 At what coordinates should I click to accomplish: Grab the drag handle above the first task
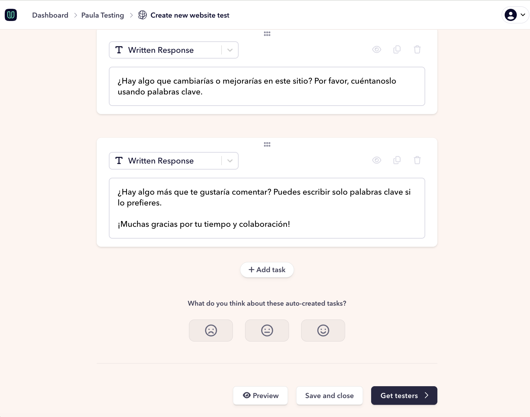tap(267, 33)
